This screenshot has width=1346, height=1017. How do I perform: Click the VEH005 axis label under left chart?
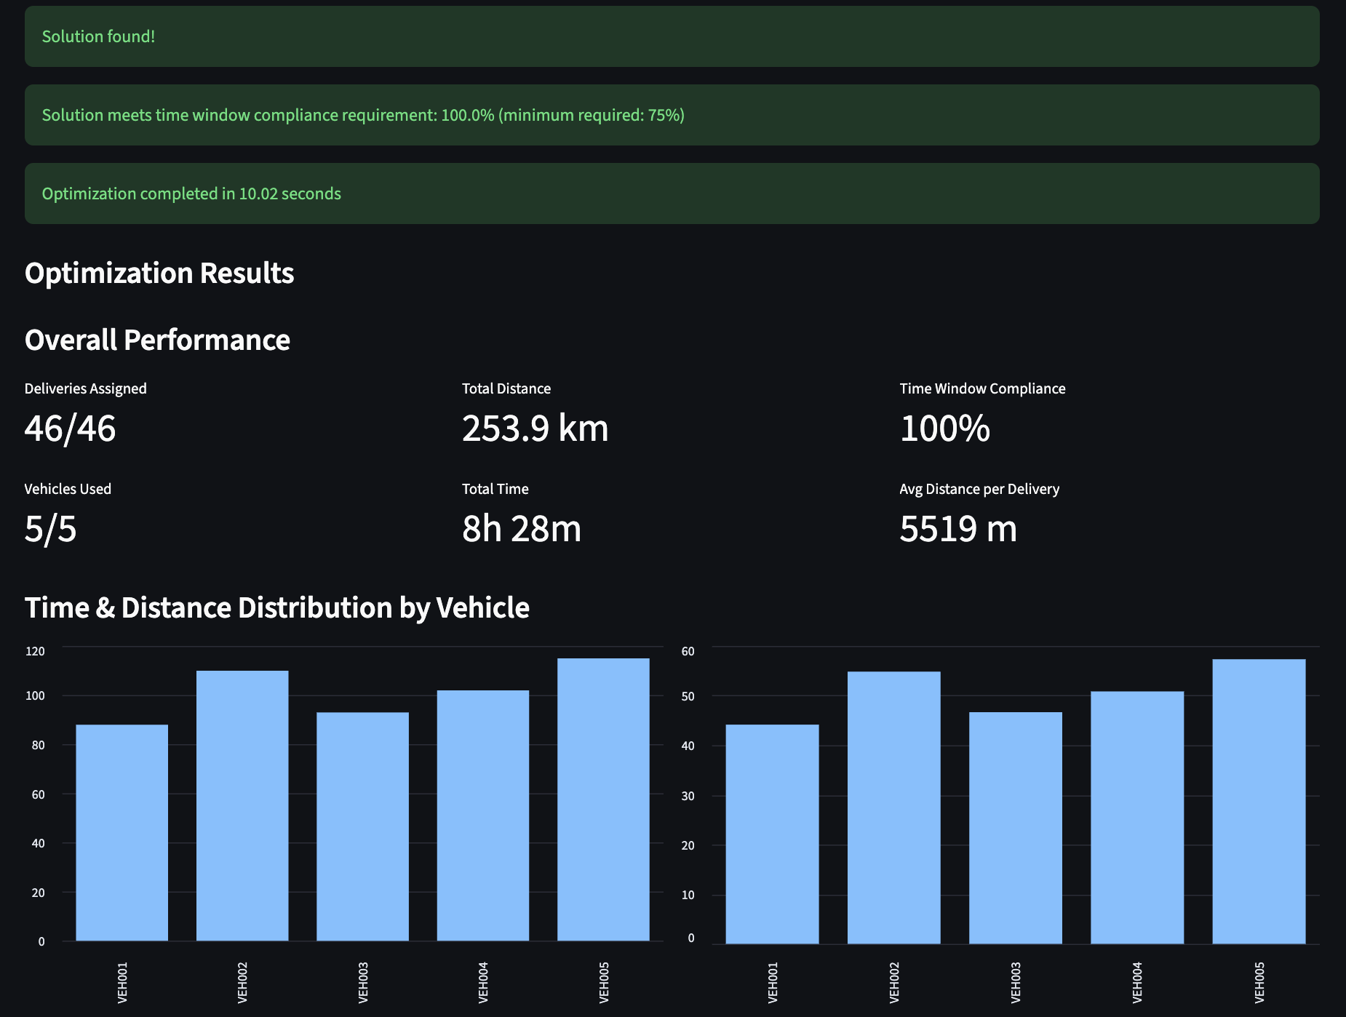coord(604,983)
